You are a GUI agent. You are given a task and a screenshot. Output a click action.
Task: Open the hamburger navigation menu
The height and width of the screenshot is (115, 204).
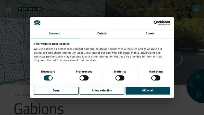click(9, 9)
